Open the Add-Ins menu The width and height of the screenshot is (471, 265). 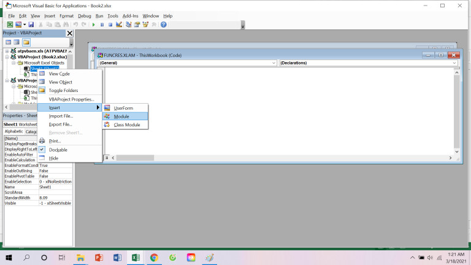coord(131,16)
